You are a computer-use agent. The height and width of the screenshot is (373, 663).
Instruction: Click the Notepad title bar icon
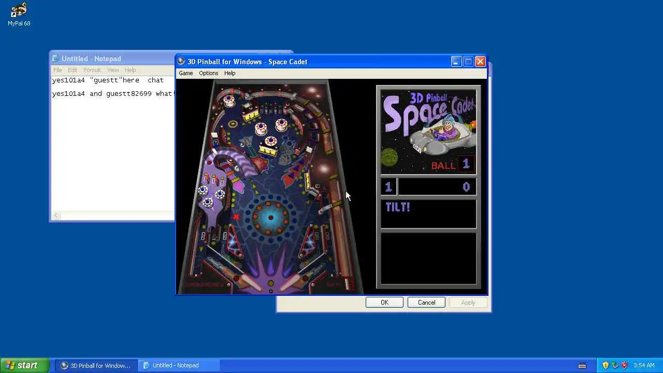(56, 59)
